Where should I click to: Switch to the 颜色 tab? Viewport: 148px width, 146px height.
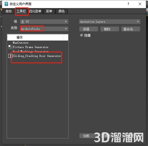(x=61, y=11)
